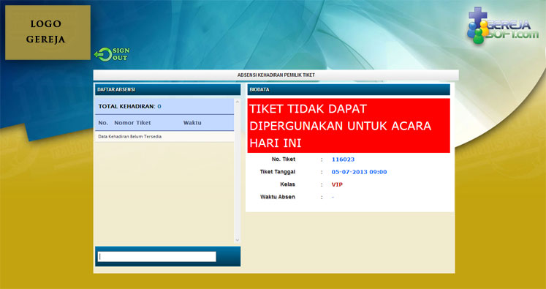Click the ticket date 05-07-2013 09:00

(359, 172)
